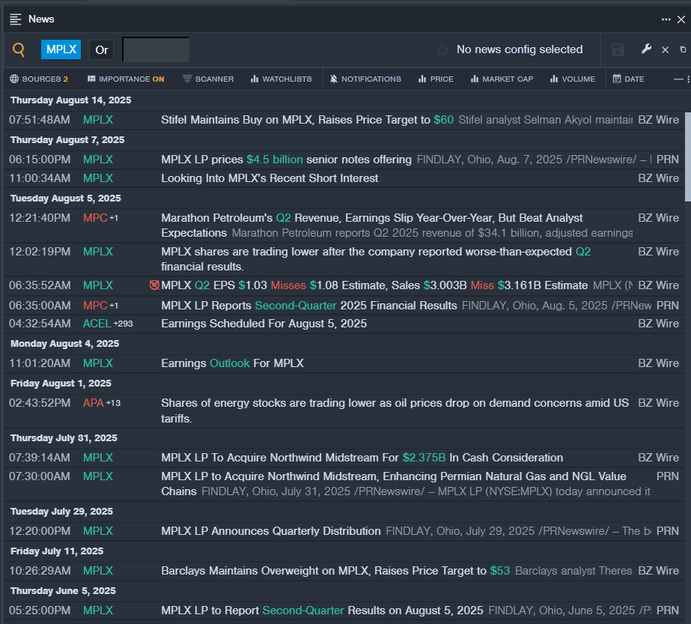
Task: Open the Market Cap filter
Action: click(x=502, y=79)
